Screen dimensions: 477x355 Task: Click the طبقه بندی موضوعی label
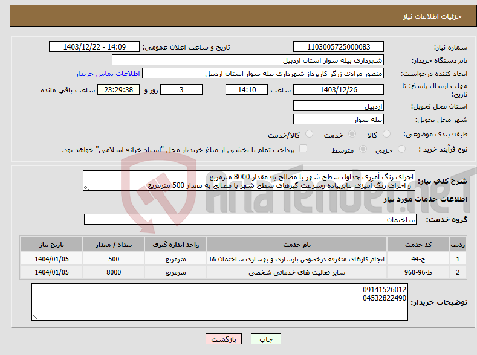[435, 134]
